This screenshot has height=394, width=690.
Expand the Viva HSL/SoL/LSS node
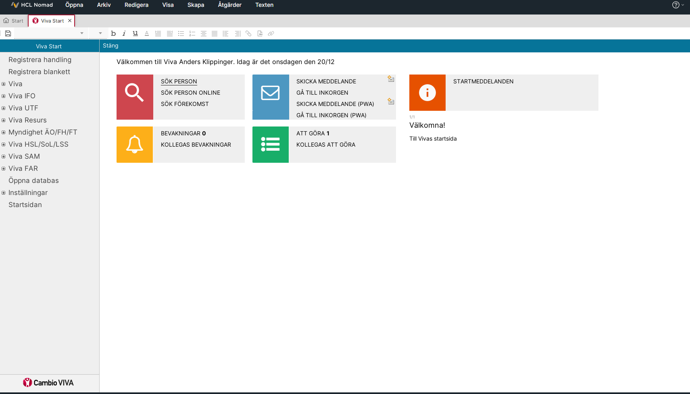pos(4,144)
